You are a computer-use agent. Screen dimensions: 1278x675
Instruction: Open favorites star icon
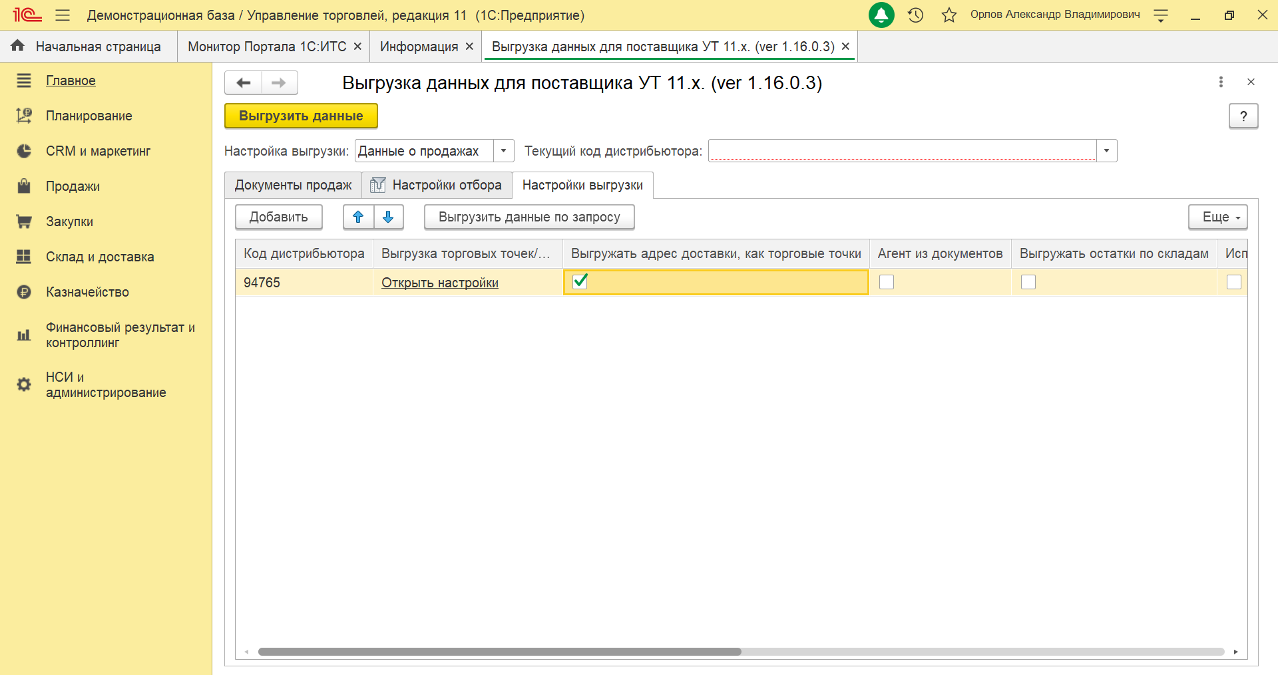(949, 15)
